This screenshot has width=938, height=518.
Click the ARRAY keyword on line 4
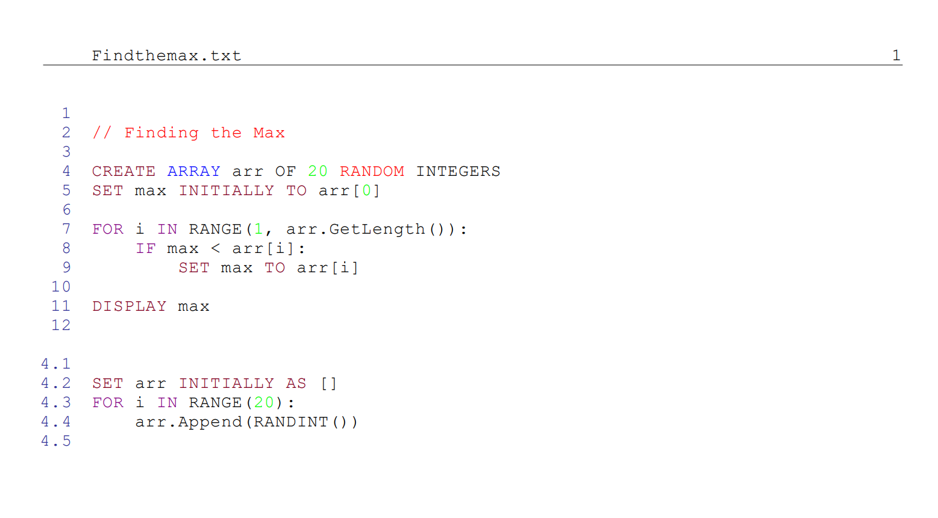point(194,172)
